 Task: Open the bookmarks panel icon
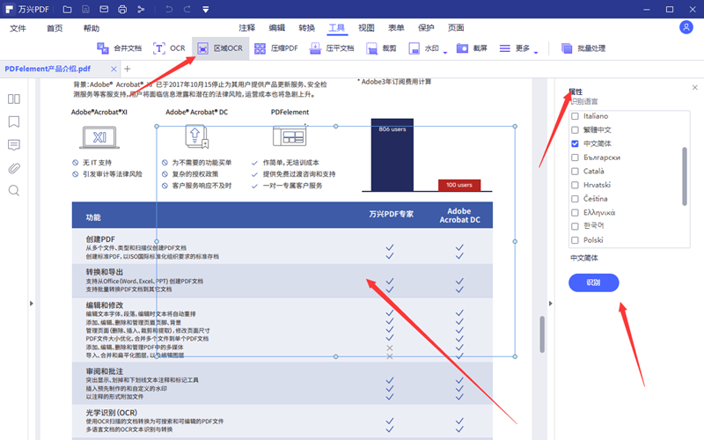14,122
